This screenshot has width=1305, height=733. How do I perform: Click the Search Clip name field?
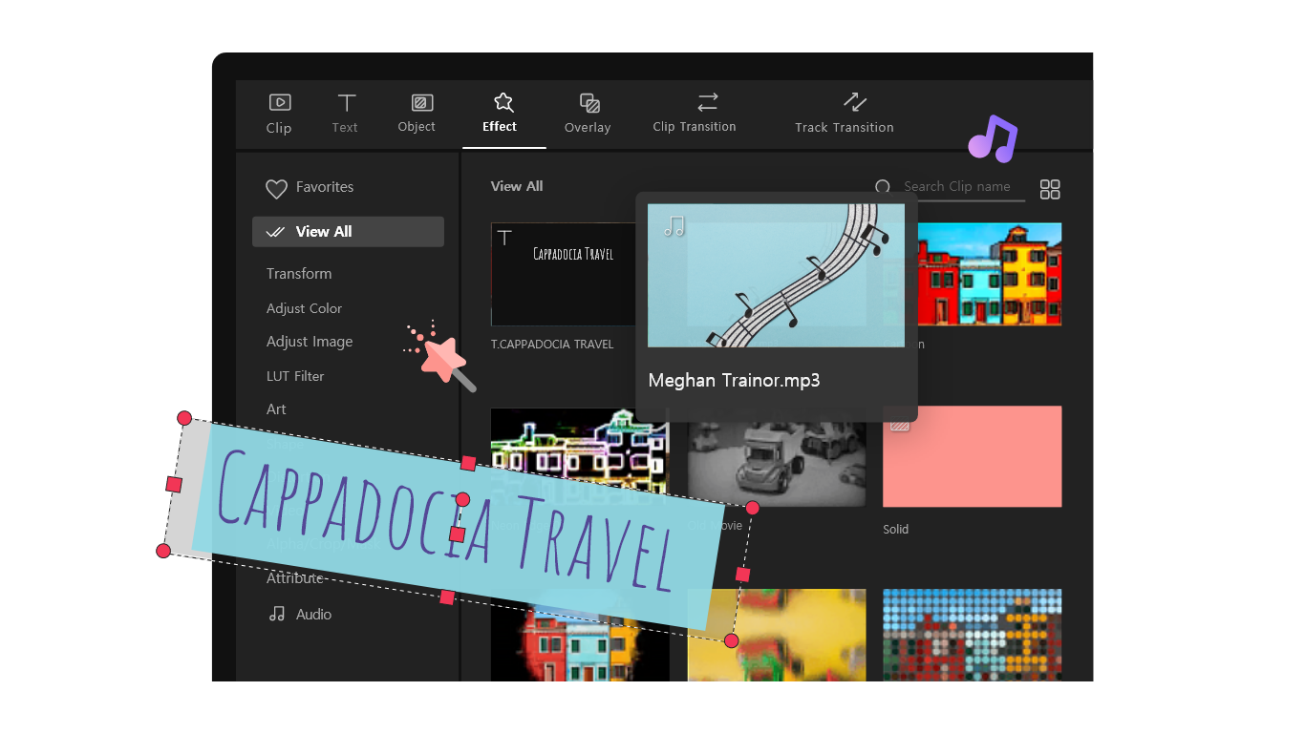956,187
